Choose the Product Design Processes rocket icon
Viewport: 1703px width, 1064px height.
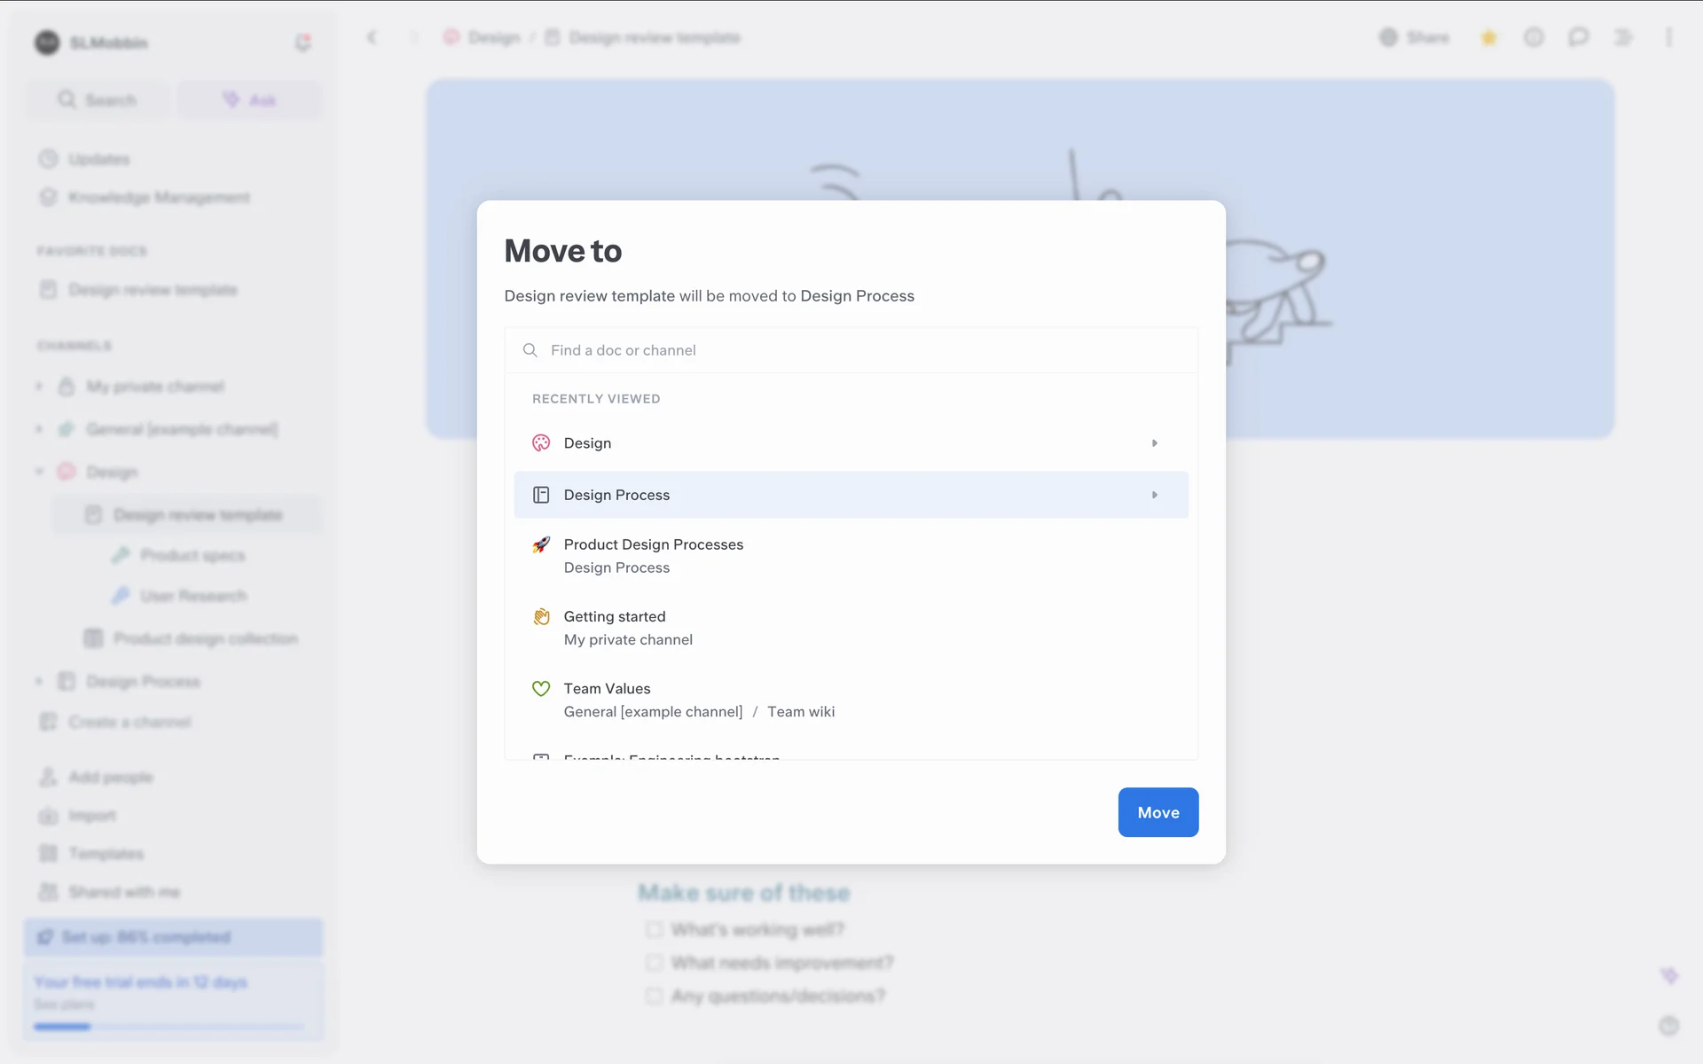tap(541, 544)
